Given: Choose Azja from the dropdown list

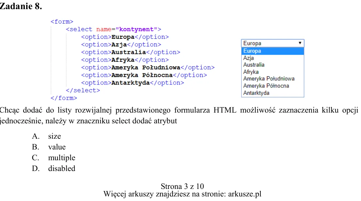Looking at the screenshot, I should (272, 58).
